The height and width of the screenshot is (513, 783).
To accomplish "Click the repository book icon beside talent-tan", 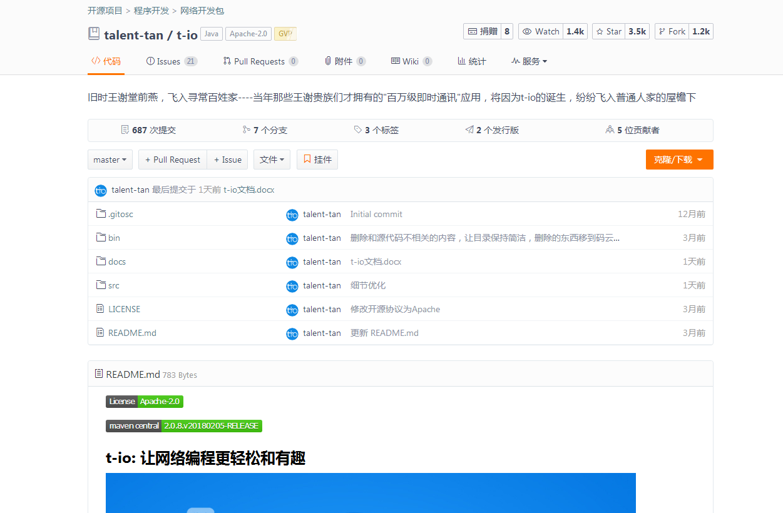I will pyautogui.click(x=94, y=34).
